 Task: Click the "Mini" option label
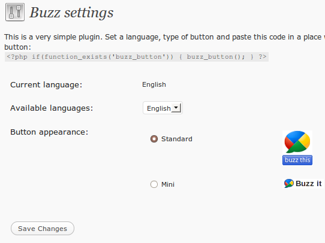point(168,184)
